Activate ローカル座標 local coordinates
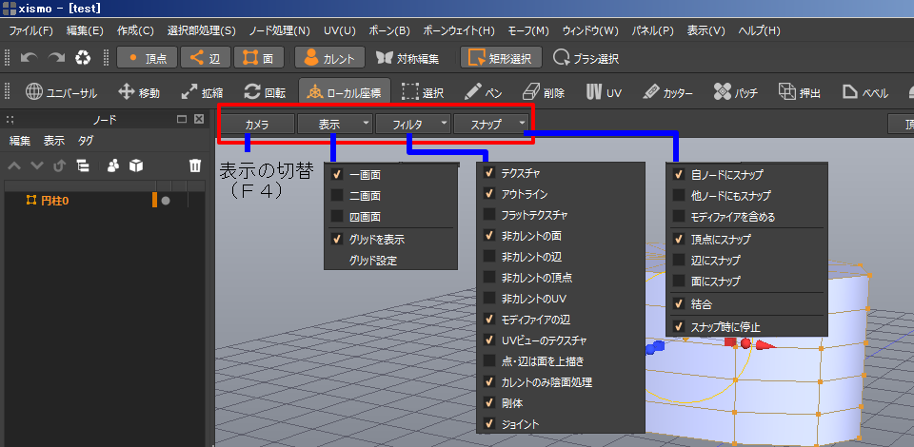This screenshot has height=447, width=914. point(345,92)
